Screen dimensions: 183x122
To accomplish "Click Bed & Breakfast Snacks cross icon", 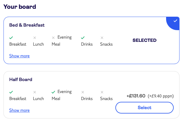I will click(102, 38).
